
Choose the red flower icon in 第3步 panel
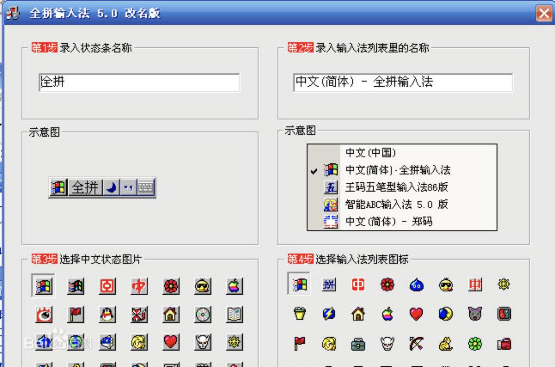click(x=170, y=286)
